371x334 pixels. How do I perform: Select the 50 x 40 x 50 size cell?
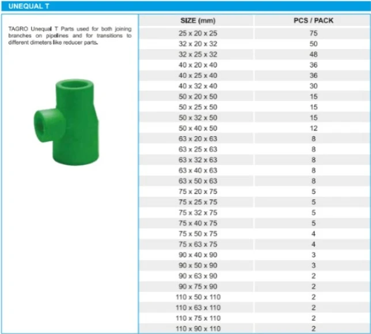pos(198,128)
